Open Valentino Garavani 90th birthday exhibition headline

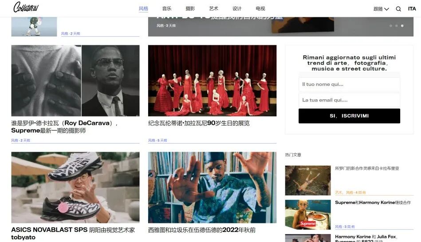[199, 123]
